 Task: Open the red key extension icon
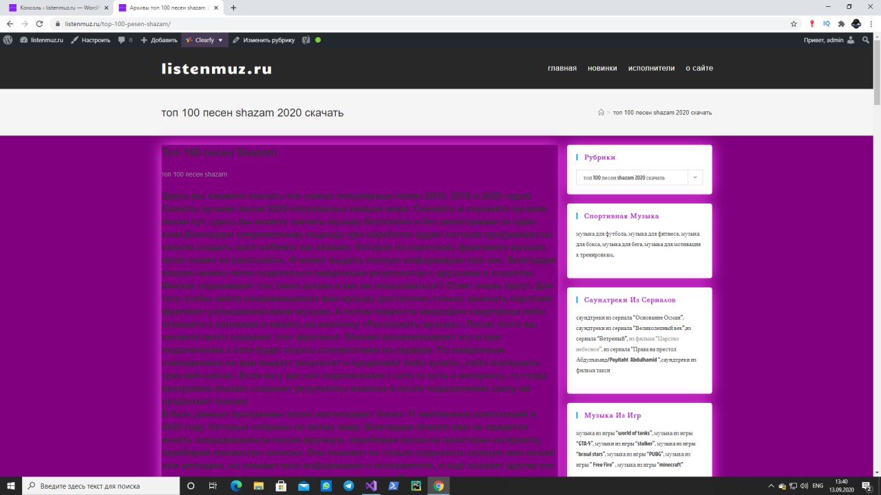click(812, 23)
